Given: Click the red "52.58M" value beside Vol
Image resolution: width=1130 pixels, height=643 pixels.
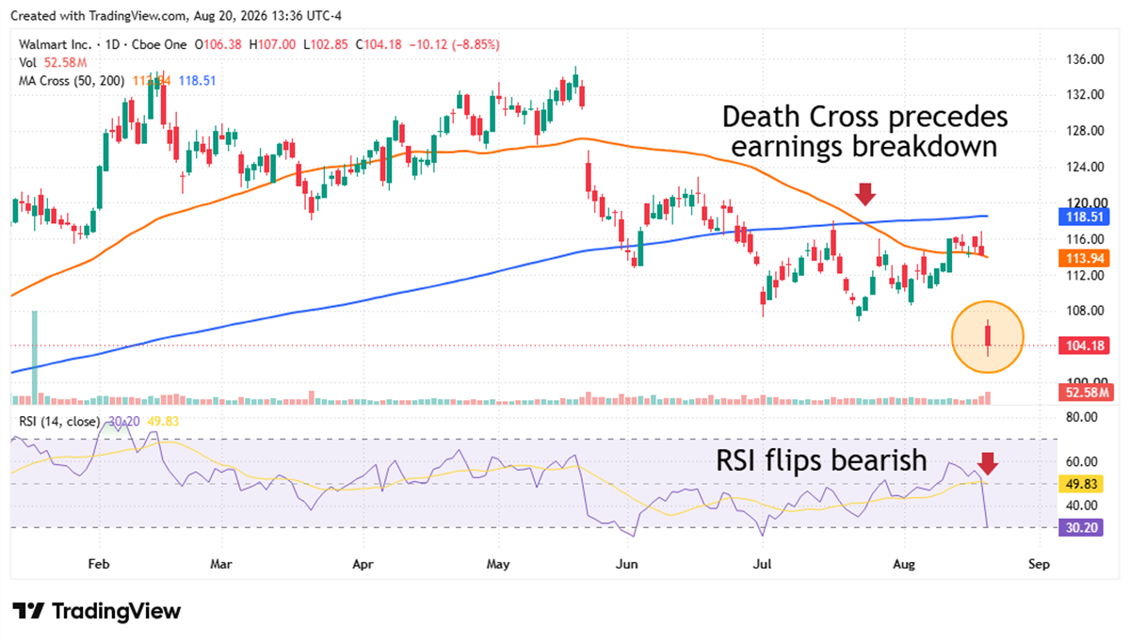Looking at the screenshot, I should pyautogui.click(x=65, y=62).
